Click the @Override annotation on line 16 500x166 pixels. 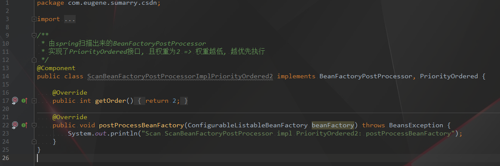click(70, 92)
